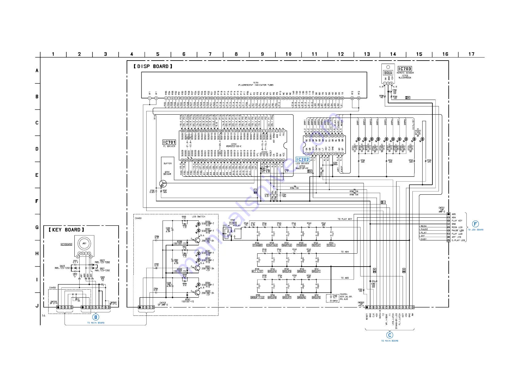The width and height of the screenshot is (516, 388).
Task: Click the boxed STANDBY switch label
Action: tap(258, 245)
